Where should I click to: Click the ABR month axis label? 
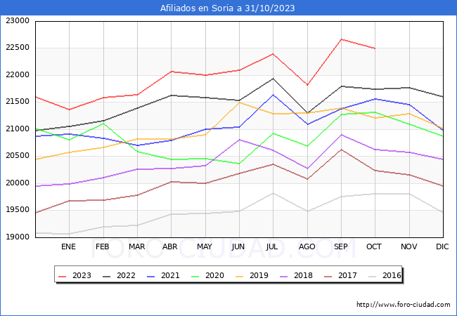pyautogui.click(x=170, y=246)
